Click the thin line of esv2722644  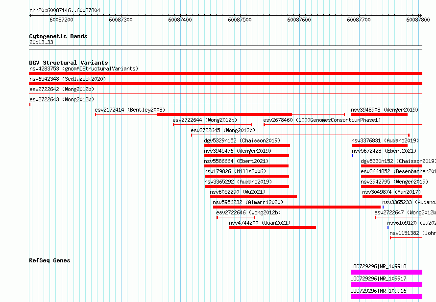tap(213, 125)
